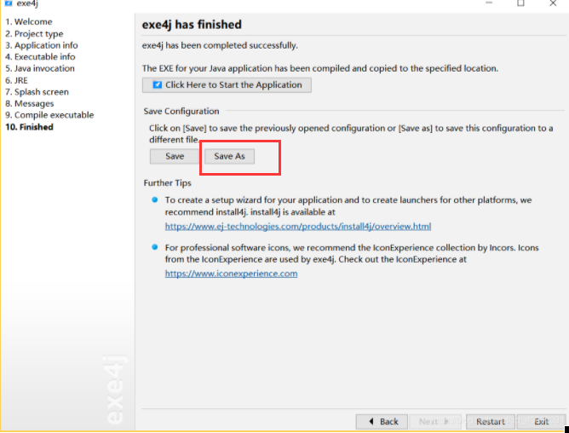
Task: Click the Exit button
Action: point(541,421)
